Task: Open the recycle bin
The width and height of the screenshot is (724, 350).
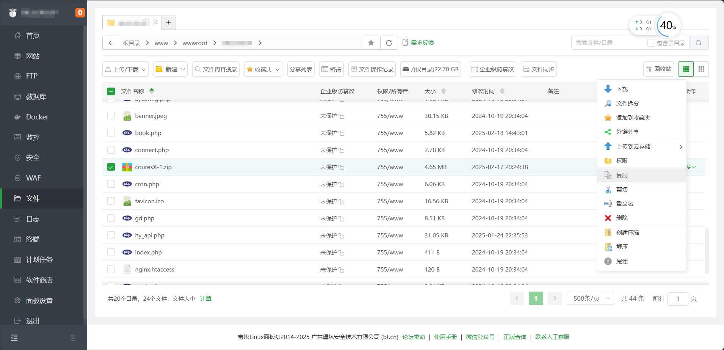Action: (x=659, y=69)
